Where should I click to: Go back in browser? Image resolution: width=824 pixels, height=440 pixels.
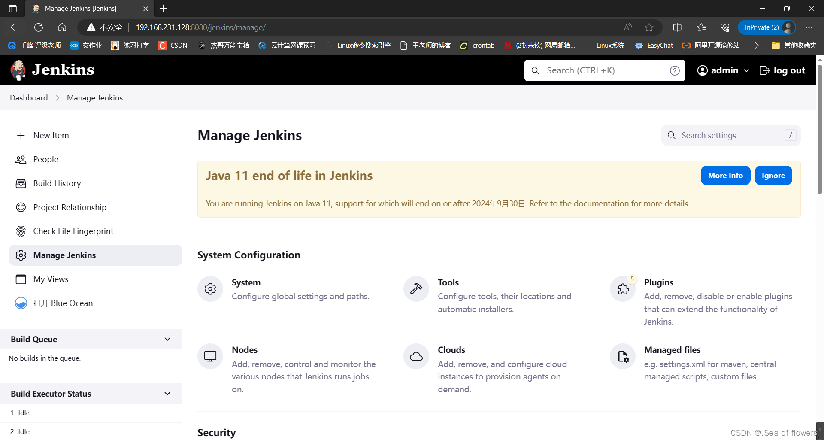tap(15, 27)
